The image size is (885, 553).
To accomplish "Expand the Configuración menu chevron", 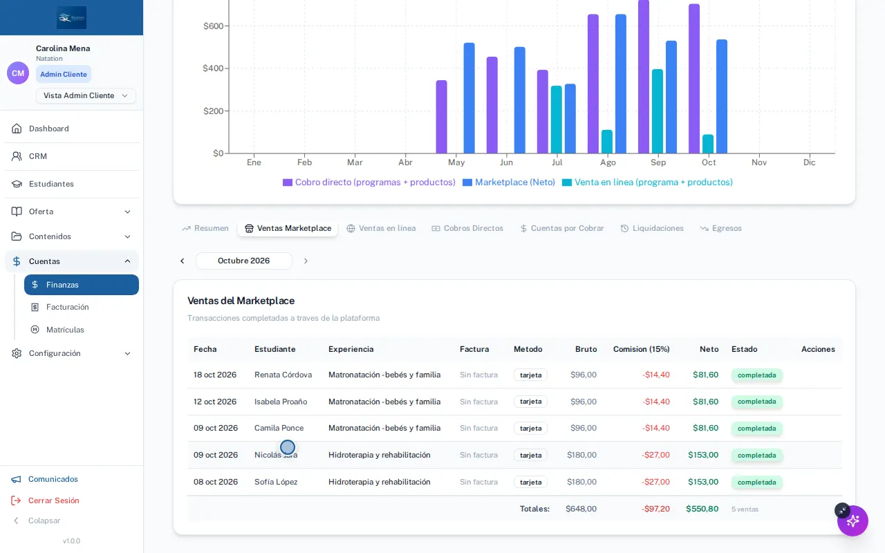I will [127, 353].
